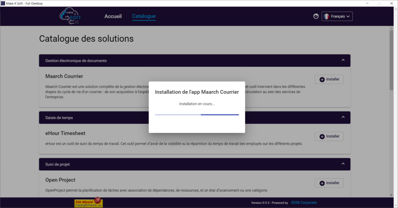
Task: Click the plus icon on Open Project's Installer
Action: [322, 183]
